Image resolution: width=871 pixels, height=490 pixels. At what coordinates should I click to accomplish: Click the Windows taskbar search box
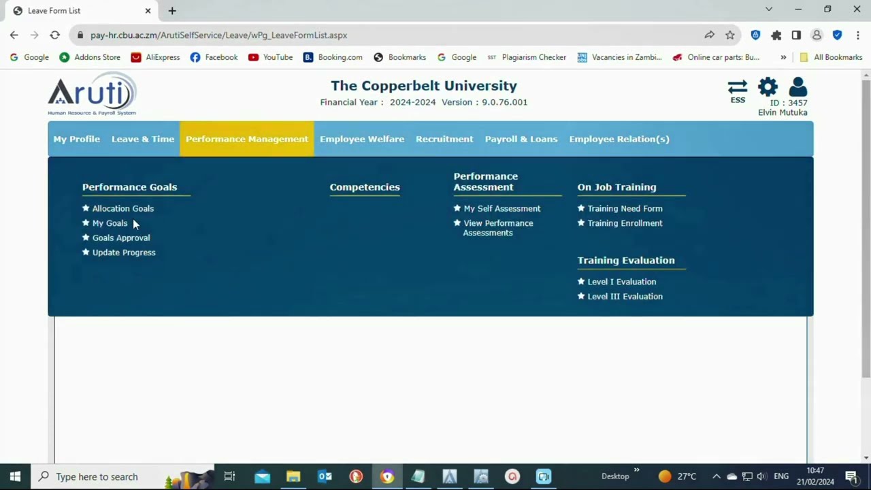(122, 476)
